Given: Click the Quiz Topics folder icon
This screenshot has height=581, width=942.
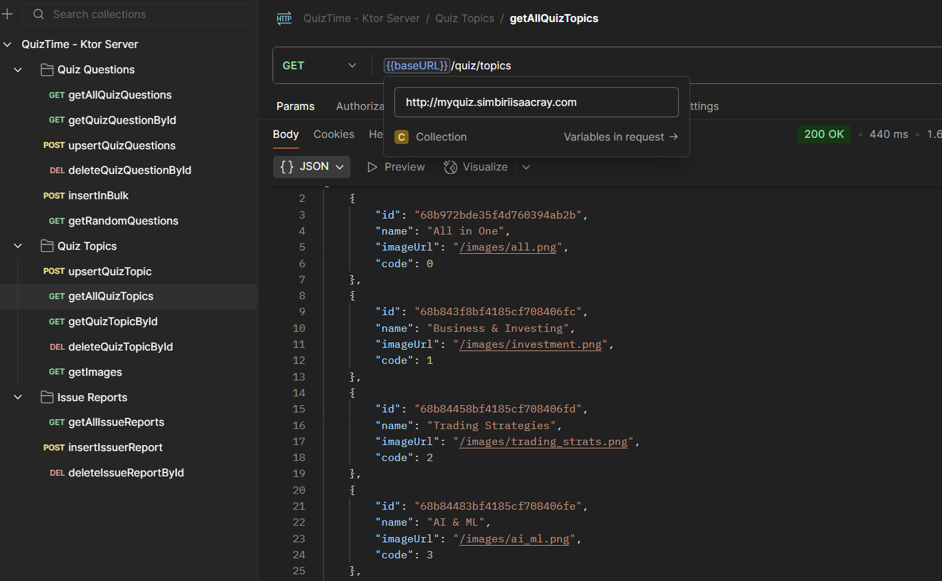Looking at the screenshot, I should (x=47, y=246).
